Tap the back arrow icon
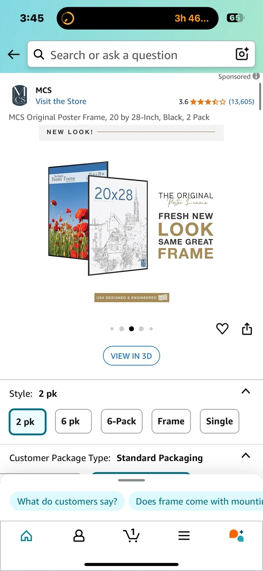 (14, 54)
